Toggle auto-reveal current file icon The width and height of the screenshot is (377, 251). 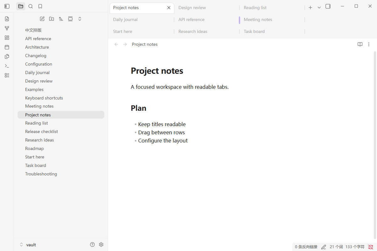[70, 19]
